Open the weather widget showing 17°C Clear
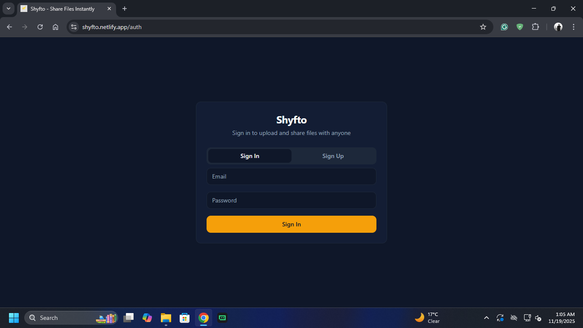Image resolution: width=583 pixels, height=328 pixels. click(x=428, y=318)
